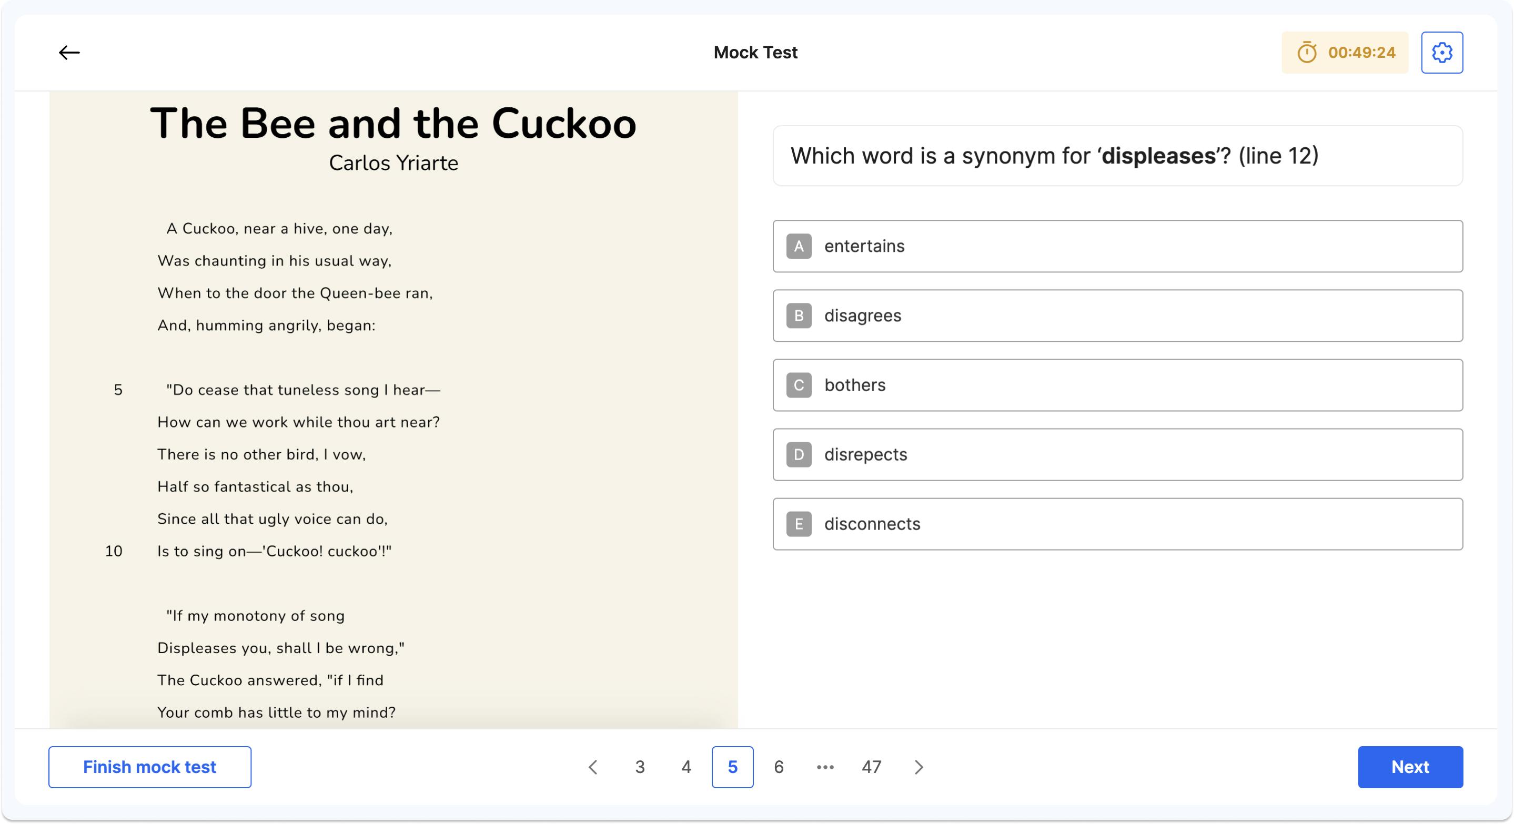Open the settings gear
Screen dimensions: 1514x824
(1442, 52)
